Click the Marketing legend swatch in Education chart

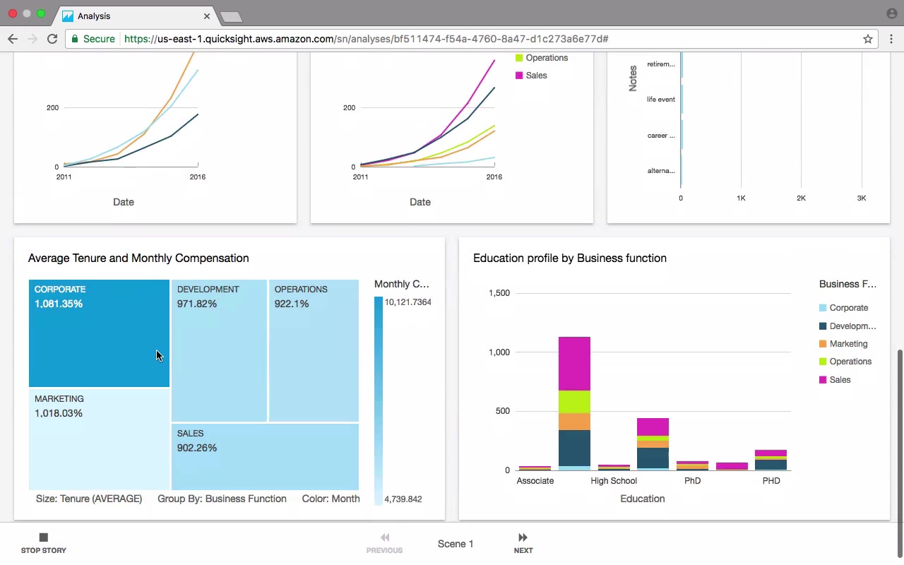click(x=823, y=344)
